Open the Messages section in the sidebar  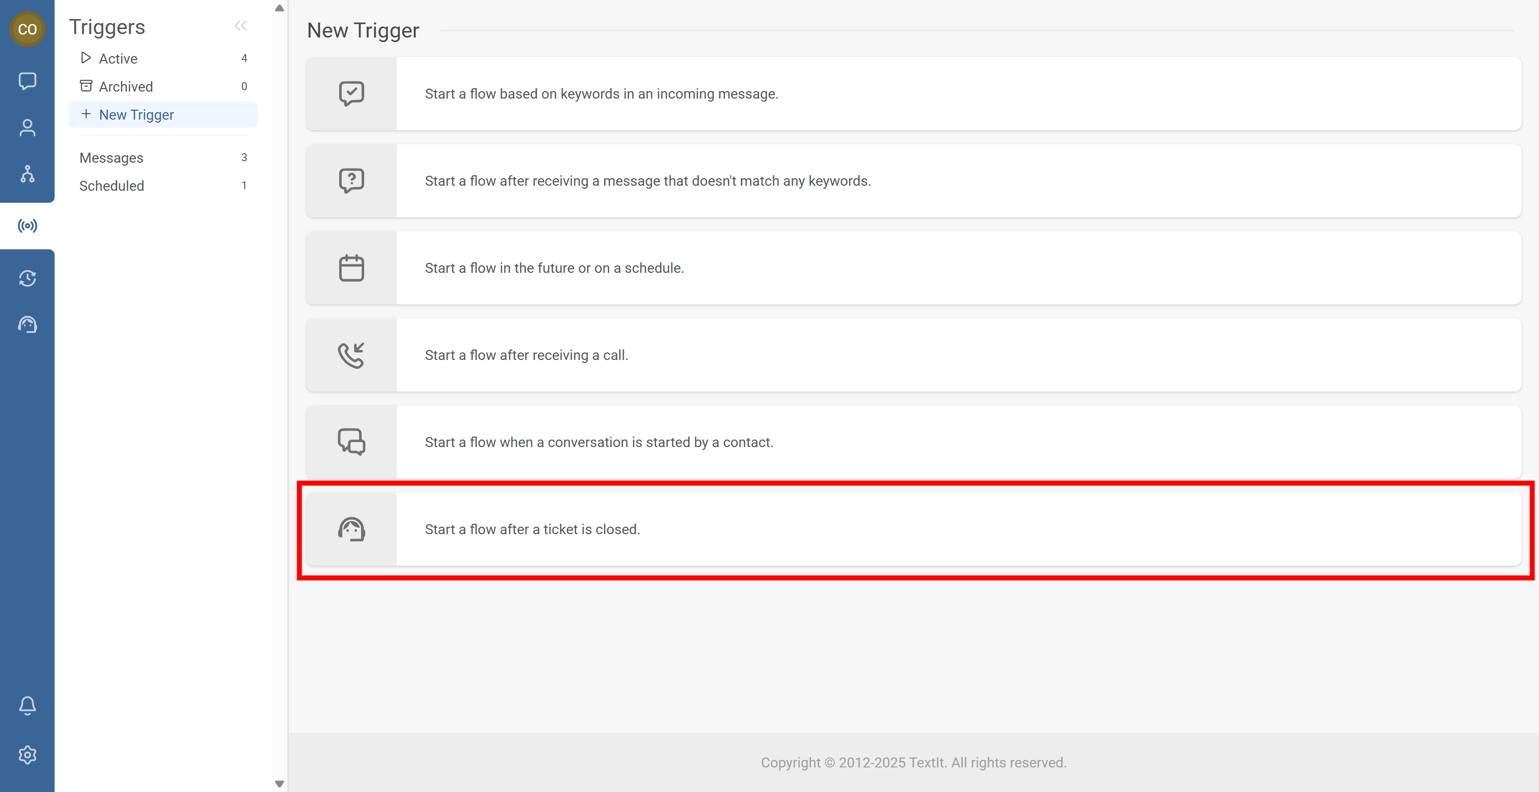click(27, 81)
